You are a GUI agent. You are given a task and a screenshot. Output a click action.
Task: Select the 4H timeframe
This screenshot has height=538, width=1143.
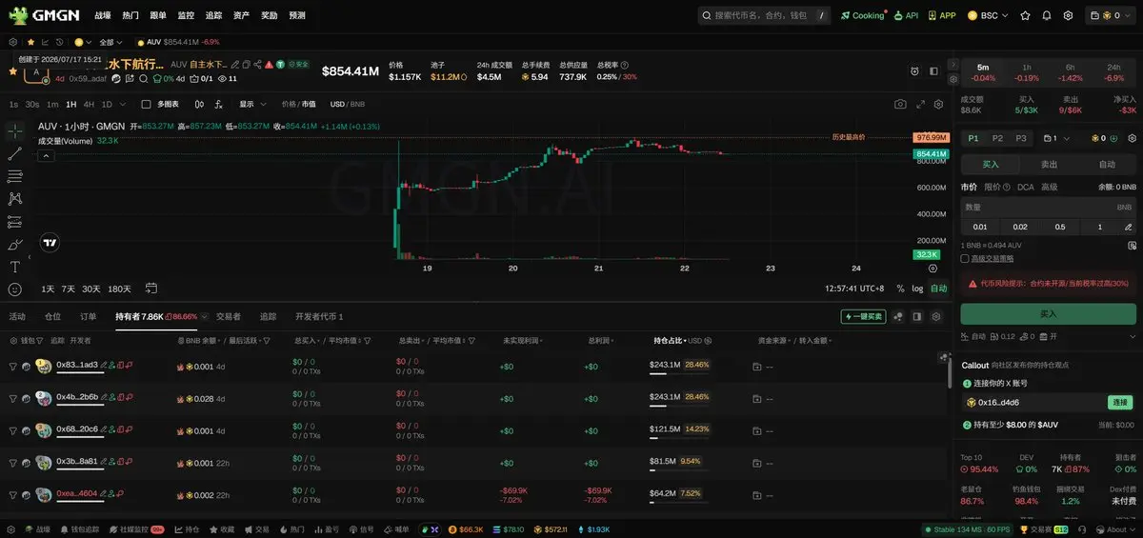pos(89,104)
